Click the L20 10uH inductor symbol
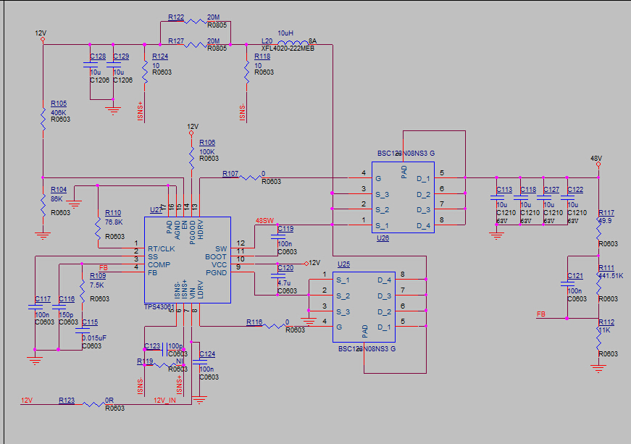 tap(293, 43)
